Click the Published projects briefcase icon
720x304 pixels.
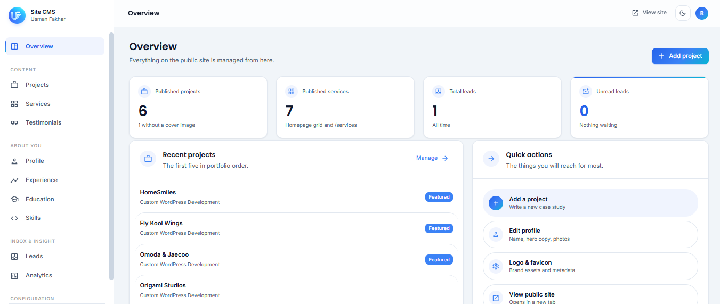[x=144, y=92]
